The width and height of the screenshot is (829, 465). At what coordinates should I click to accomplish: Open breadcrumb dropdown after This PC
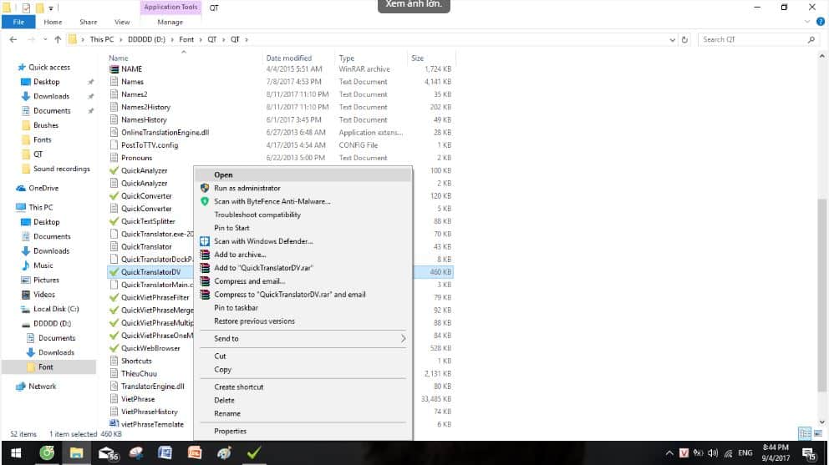pos(120,39)
